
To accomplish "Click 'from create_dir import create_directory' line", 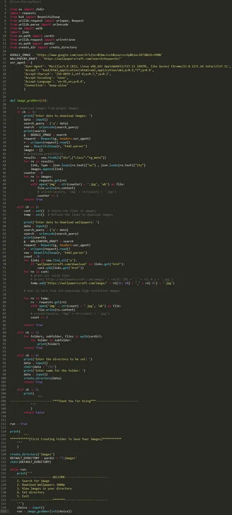I will click(43, 47).
